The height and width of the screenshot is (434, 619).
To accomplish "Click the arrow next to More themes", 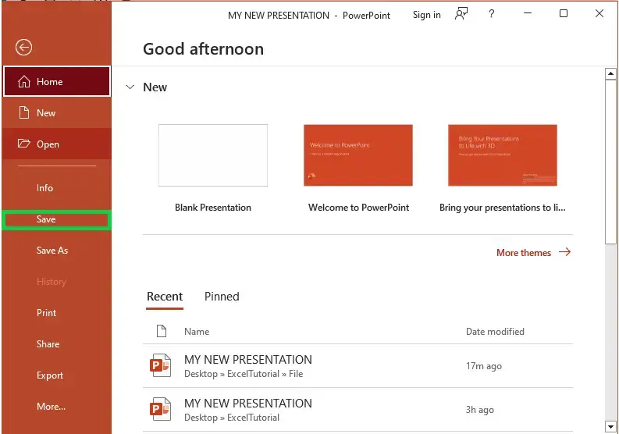I will pos(565,252).
